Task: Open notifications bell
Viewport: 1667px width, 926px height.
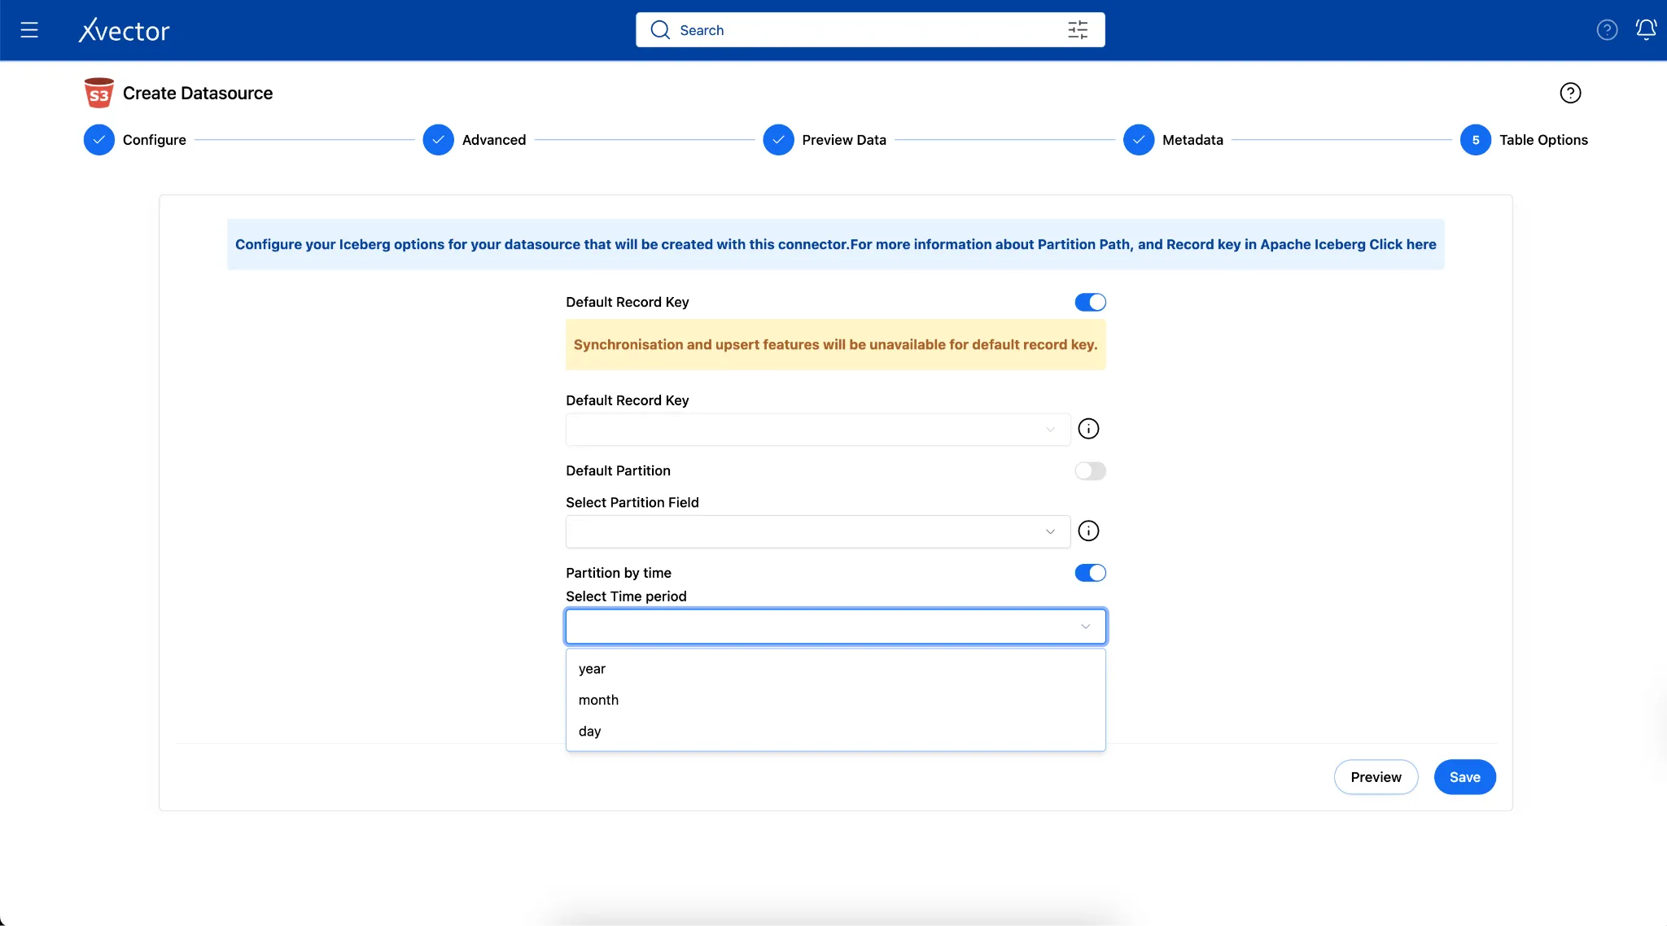Action: pos(1646,30)
